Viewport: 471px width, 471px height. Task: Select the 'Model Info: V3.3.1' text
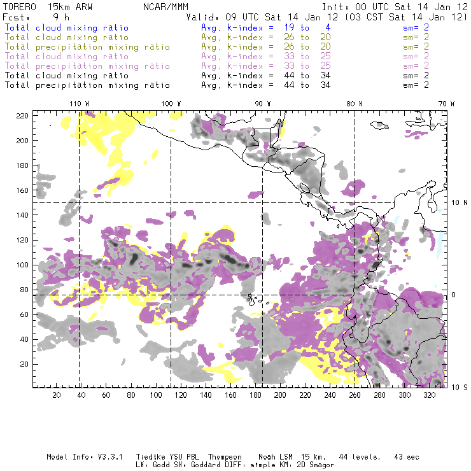coord(85,457)
